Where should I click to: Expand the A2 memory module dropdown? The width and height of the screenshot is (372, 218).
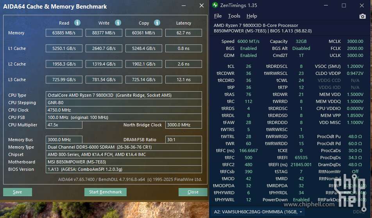point(301,212)
